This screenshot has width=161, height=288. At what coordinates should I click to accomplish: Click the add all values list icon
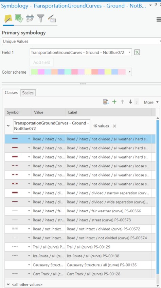[106, 102]
